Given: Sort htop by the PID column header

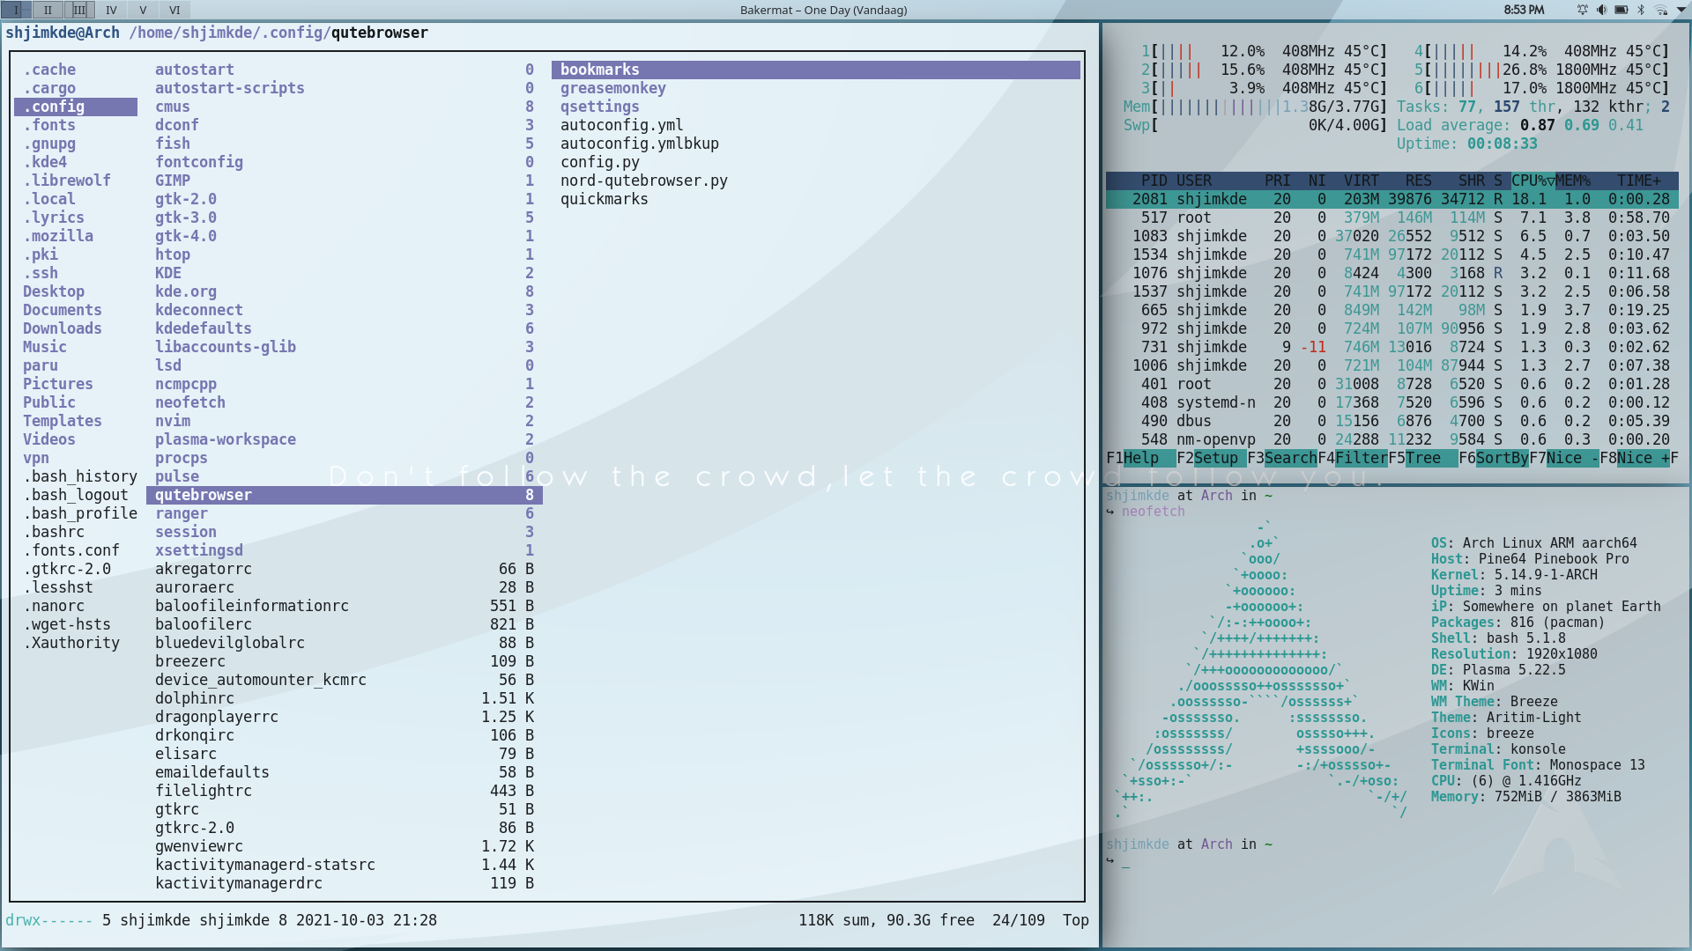Looking at the screenshot, I should [x=1154, y=181].
